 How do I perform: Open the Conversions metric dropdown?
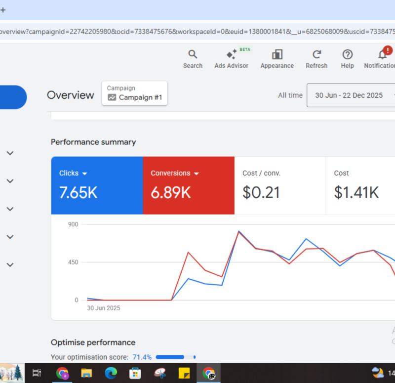pos(197,173)
